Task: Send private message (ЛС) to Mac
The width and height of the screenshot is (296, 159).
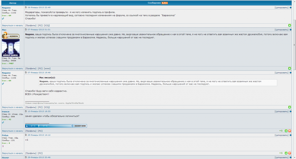Action: coord(40,69)
